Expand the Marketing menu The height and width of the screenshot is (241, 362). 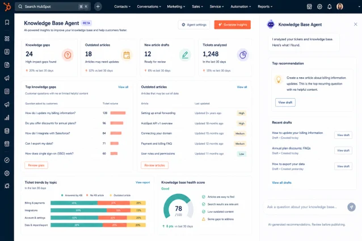pos(176,6)
